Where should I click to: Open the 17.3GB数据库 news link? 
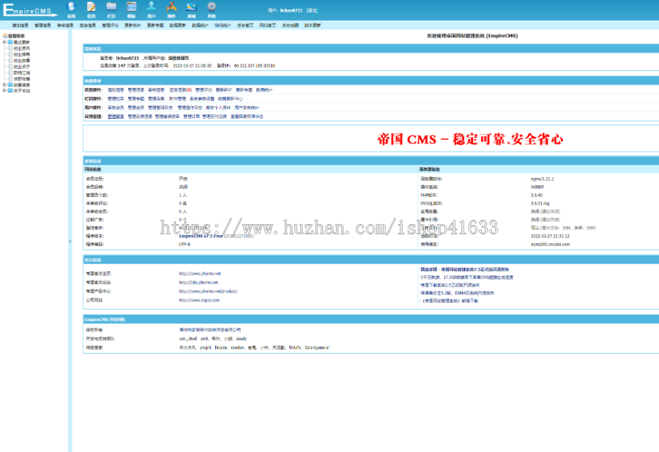[x=467, y=278]
